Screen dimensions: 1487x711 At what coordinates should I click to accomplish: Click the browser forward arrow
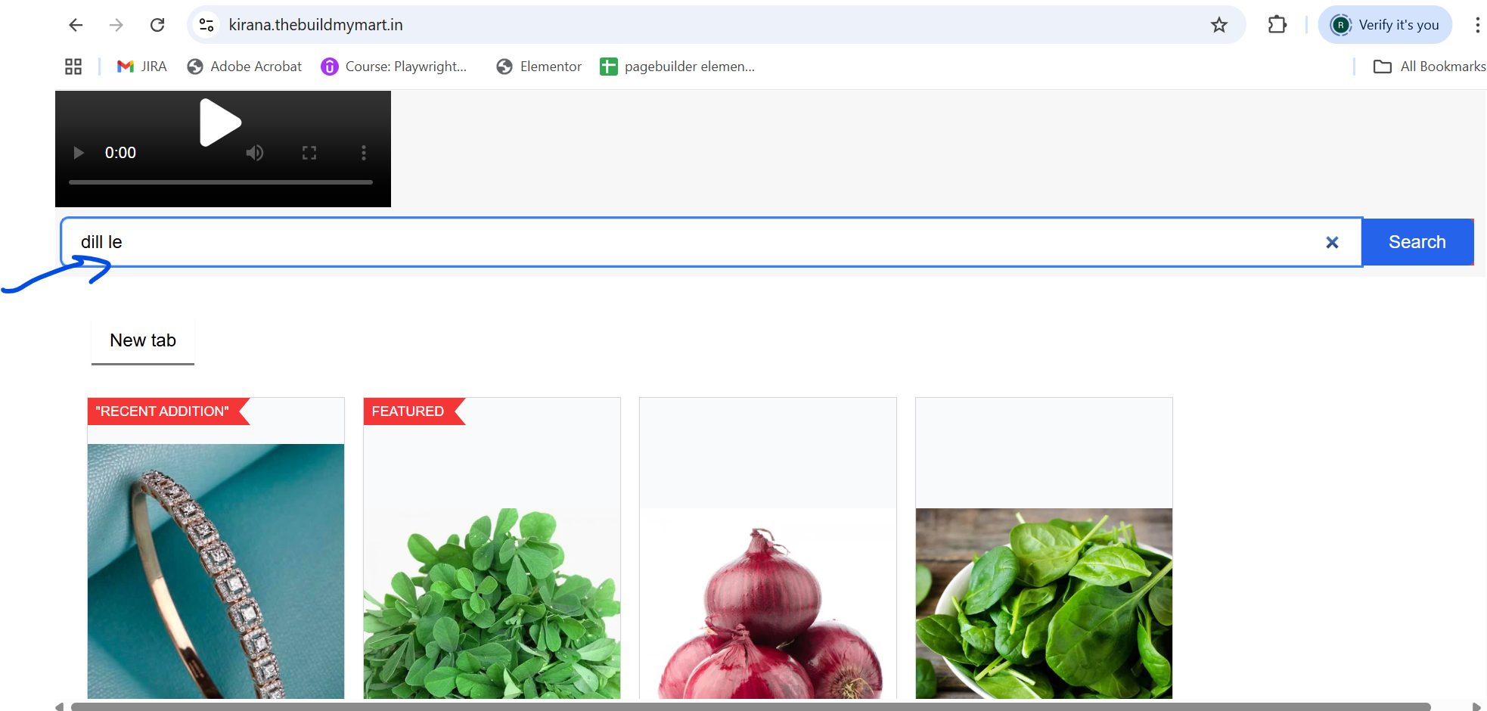click(x=116, y=25)
